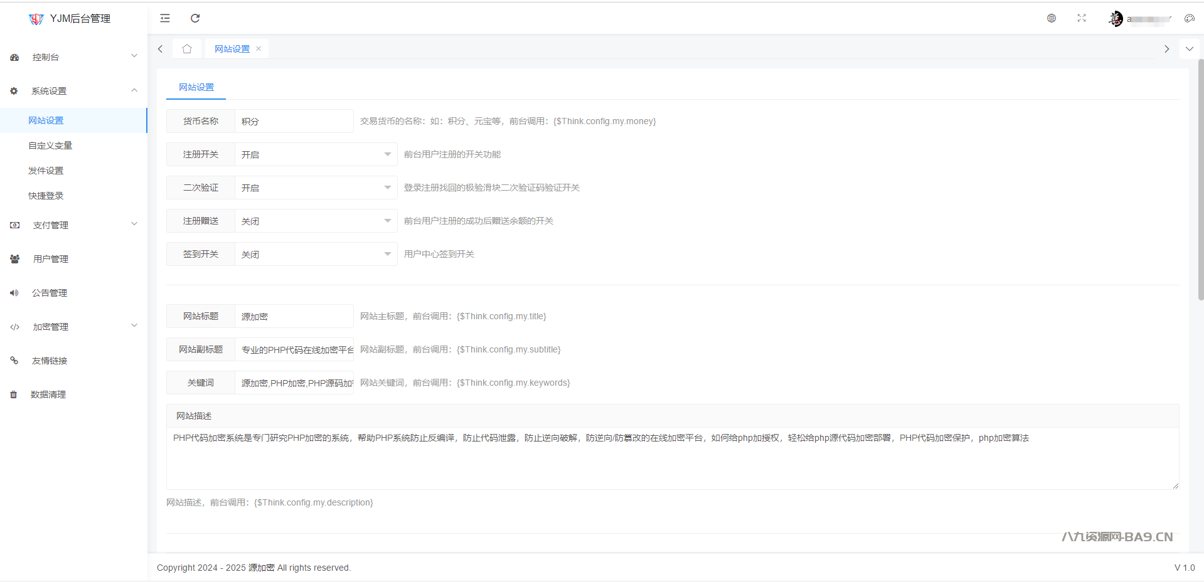Viewport: 1204px width, 582px height.
Task: Click the home tab icon
Action: (x=187, y=49)
